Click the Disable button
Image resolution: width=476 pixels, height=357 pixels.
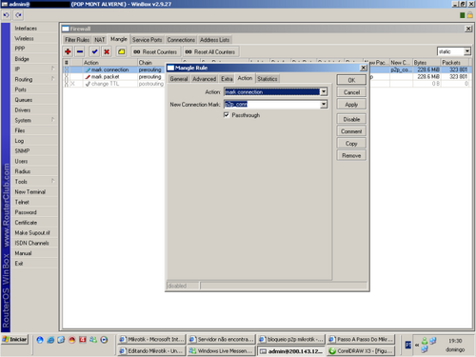click(351, 119)
